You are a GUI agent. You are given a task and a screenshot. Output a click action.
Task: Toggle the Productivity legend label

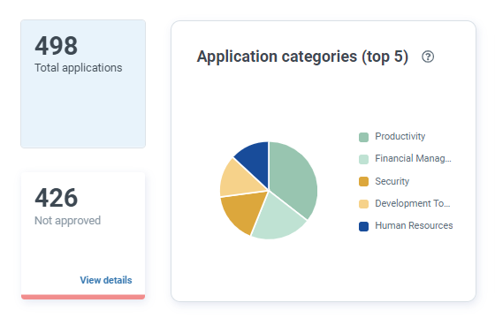[400, 136]
